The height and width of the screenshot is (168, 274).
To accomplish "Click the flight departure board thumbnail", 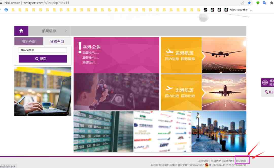I will [x=104, y=132].
